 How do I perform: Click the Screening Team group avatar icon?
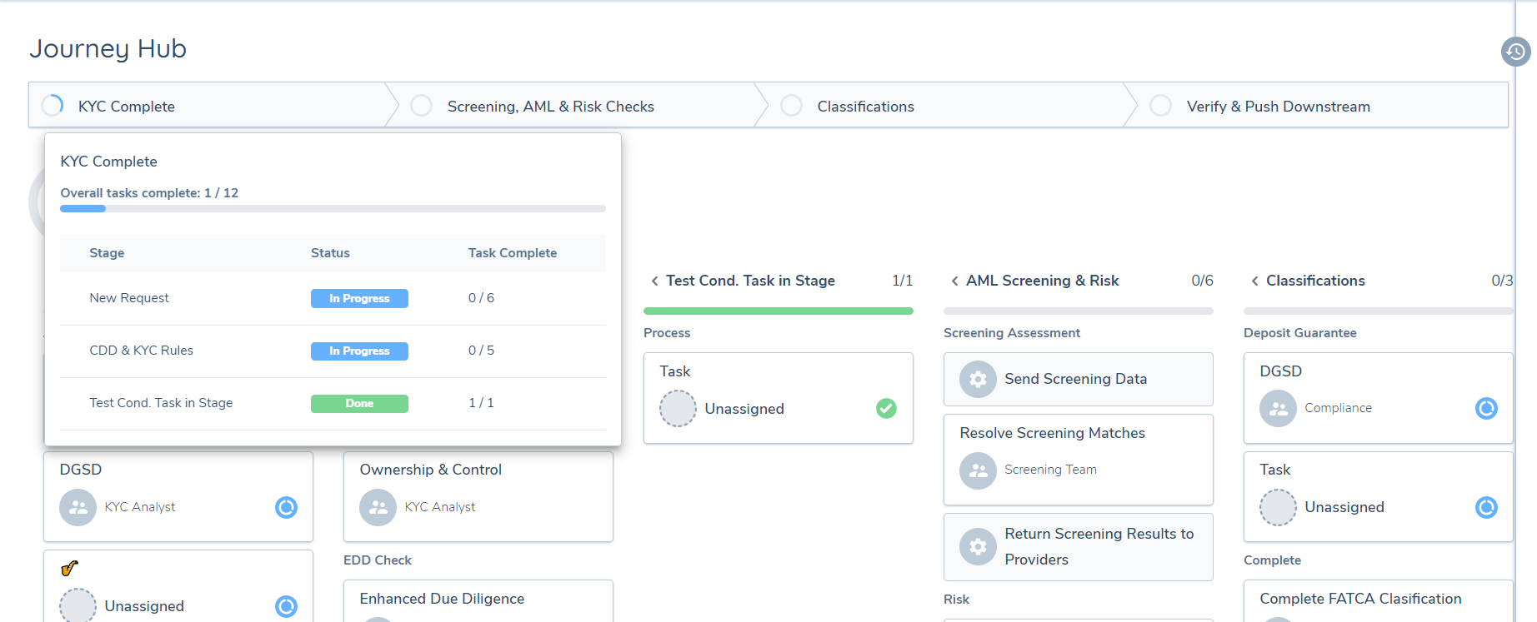click(978, 470)
